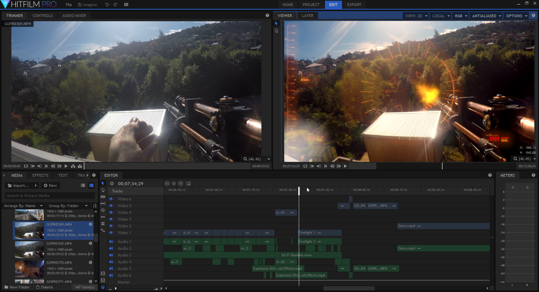The width and height of the screenshot is (539, 292).
Task: Click the New media button
Action: pos(50,185)
